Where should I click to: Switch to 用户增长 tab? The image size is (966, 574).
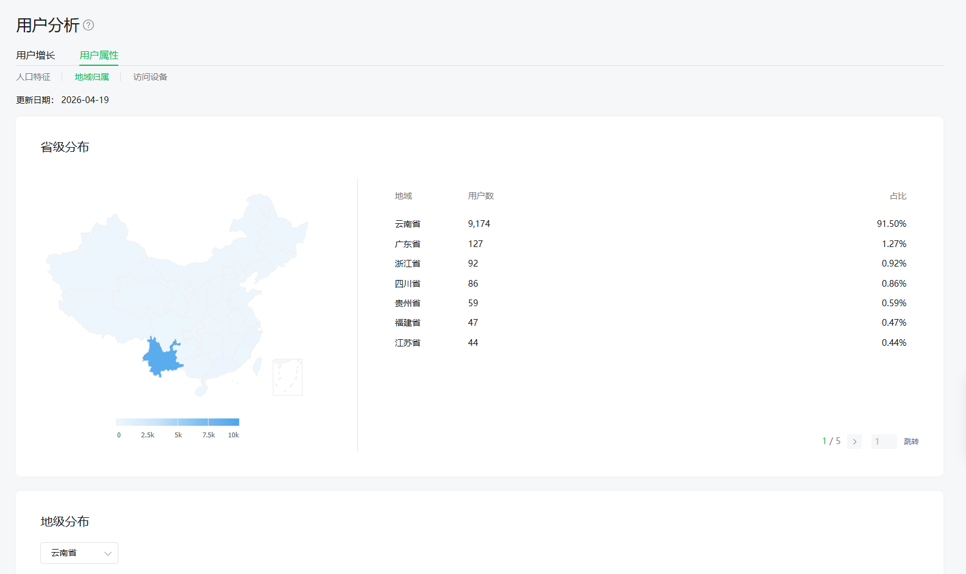pos(35,56)
